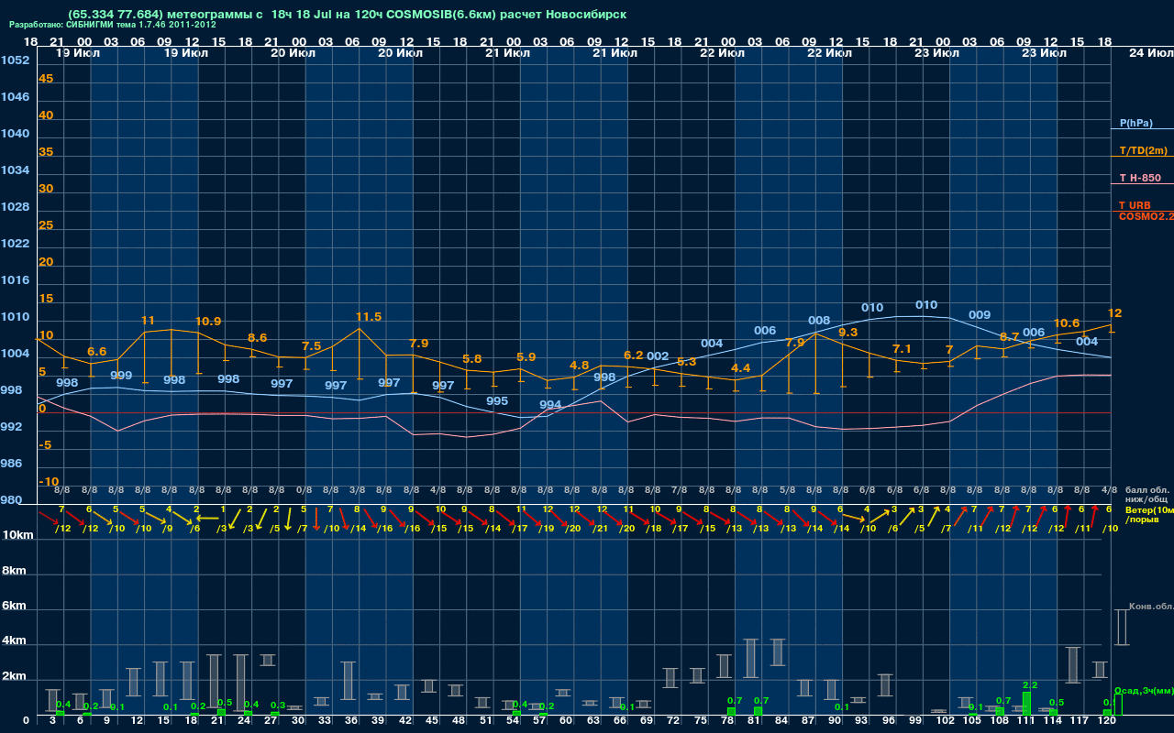Click the 986 pressure axis value
The image size is (1174, 733).
(x=11, y=464)
